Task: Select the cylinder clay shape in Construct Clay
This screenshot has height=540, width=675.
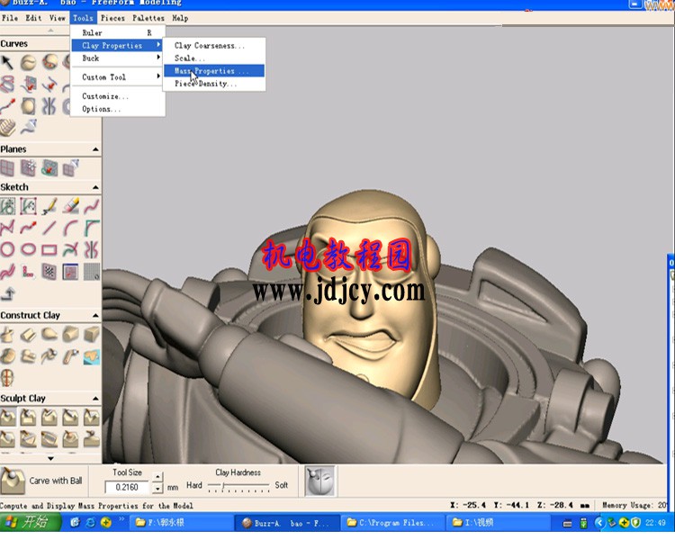Action: pos(70,334)
